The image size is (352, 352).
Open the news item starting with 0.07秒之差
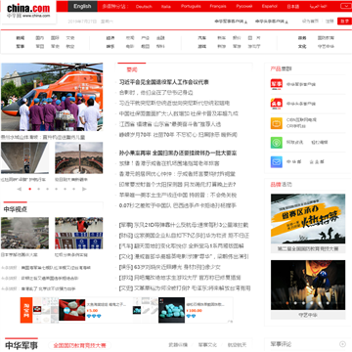pyautogui.click(x=178, y=205)
